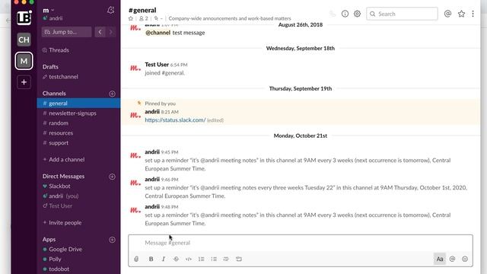The width and height of the screenshot is (487, 274).
Task: Insert a numbered list
Action: [x=201, y=259]
